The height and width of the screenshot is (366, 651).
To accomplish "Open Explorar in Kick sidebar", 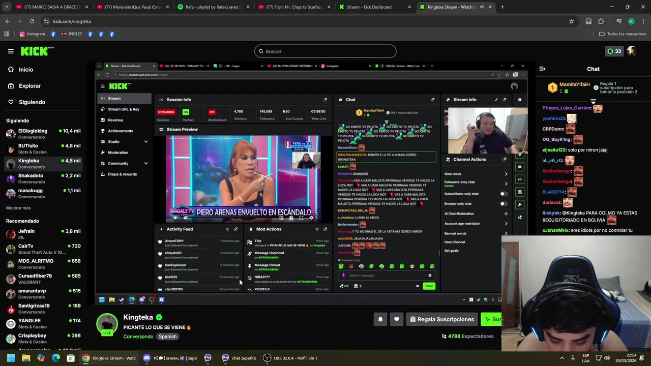I will click(x=29, y=86).
